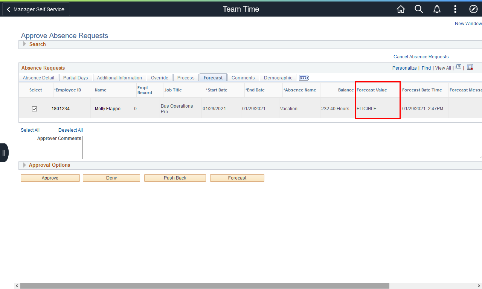This screenshot has width=482, height=289.
Task: Click the Molly Flappo name cell
Action: pyautogui.click(x=108, y=109)
